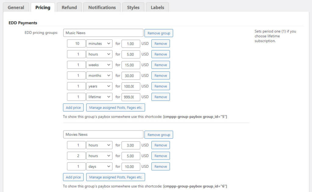312x192 pixels.
Task: Open the days period dropdown in Movies News
Action: tap(99, 166)
